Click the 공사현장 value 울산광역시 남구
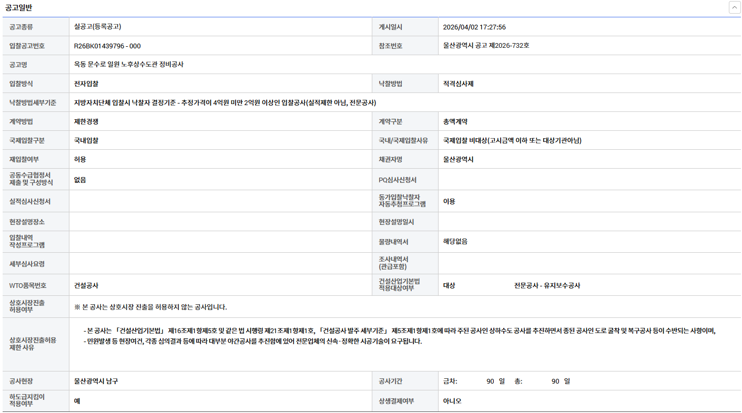Screen dimensions: 742x413 tap(96, 381)
